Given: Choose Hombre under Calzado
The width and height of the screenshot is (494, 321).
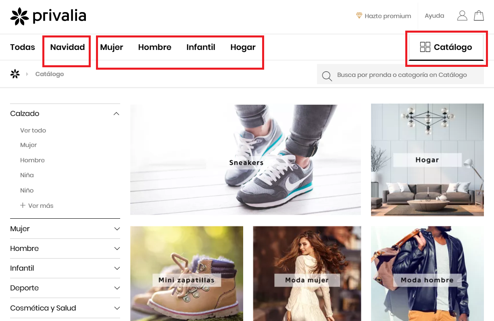Looking at the screenshot, I should pos(33,160).
